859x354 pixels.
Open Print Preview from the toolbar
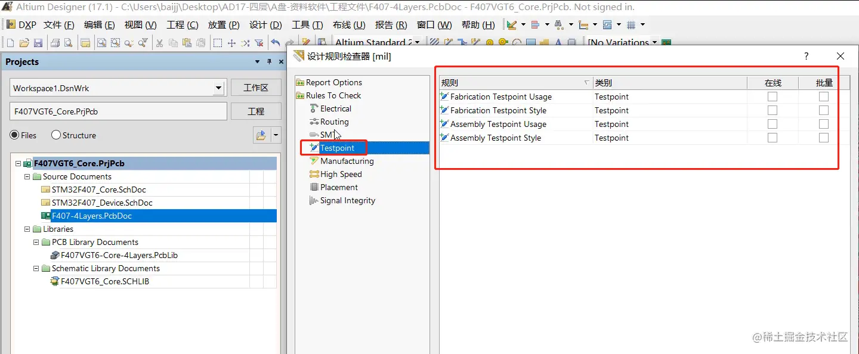pos(68,43)
